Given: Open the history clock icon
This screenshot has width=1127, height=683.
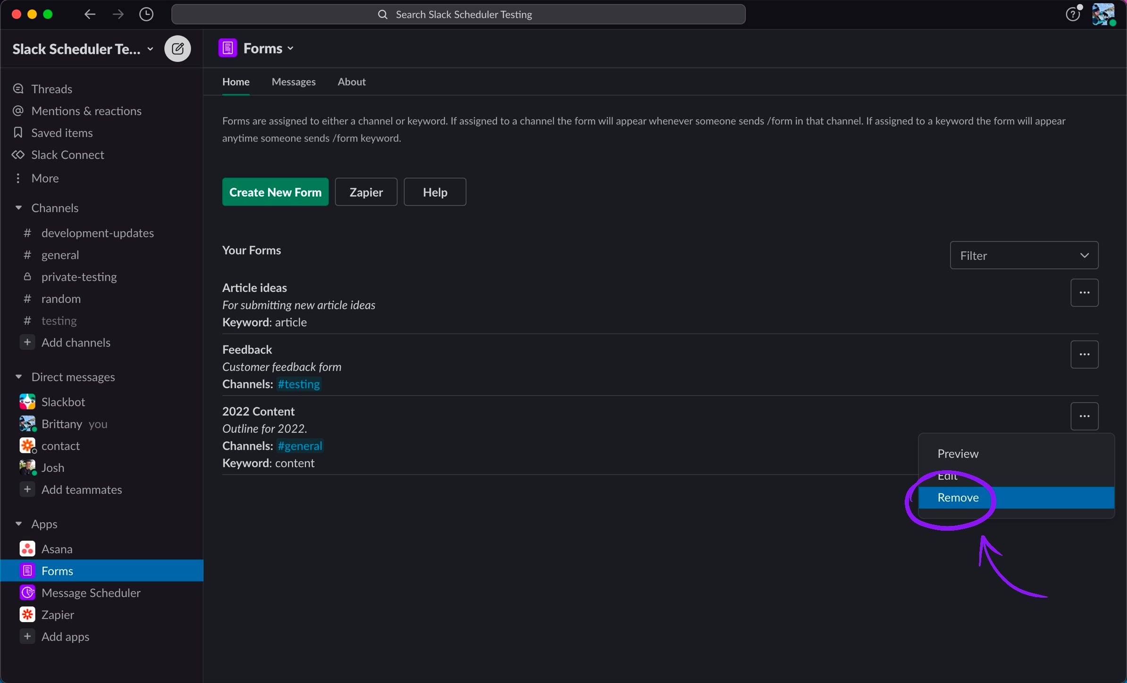Looking at the screenshot, I should click(146, 14).
